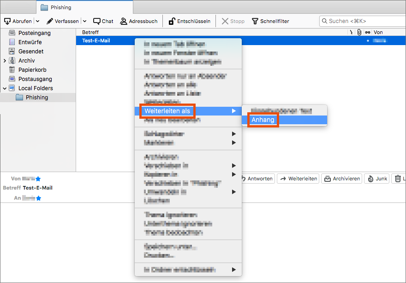Open the Verfassen dropdown arrow
Viewport: 406px width, 283px height.
tap(84, 21)
